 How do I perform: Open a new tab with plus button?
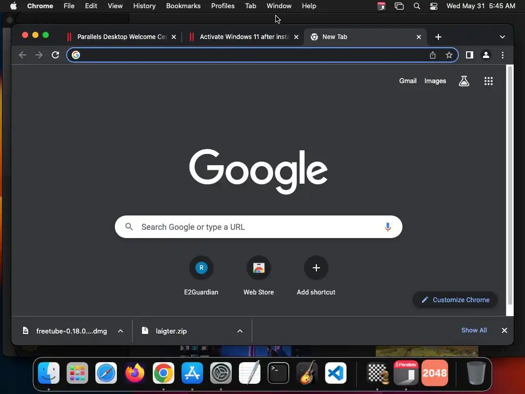coord(438,37)
